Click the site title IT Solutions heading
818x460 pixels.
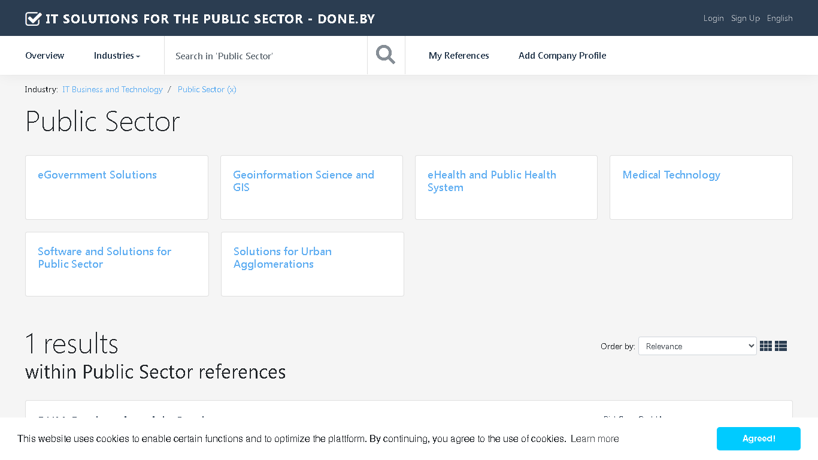point(210,19)
